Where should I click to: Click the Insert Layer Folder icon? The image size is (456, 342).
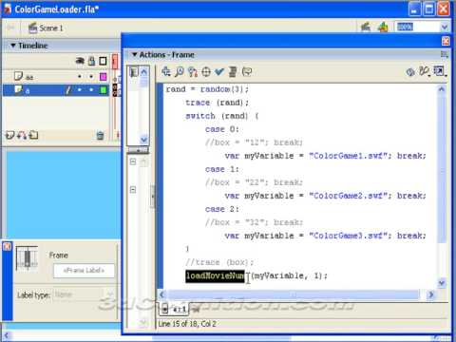pyautogui.click(x=33, y=135)
